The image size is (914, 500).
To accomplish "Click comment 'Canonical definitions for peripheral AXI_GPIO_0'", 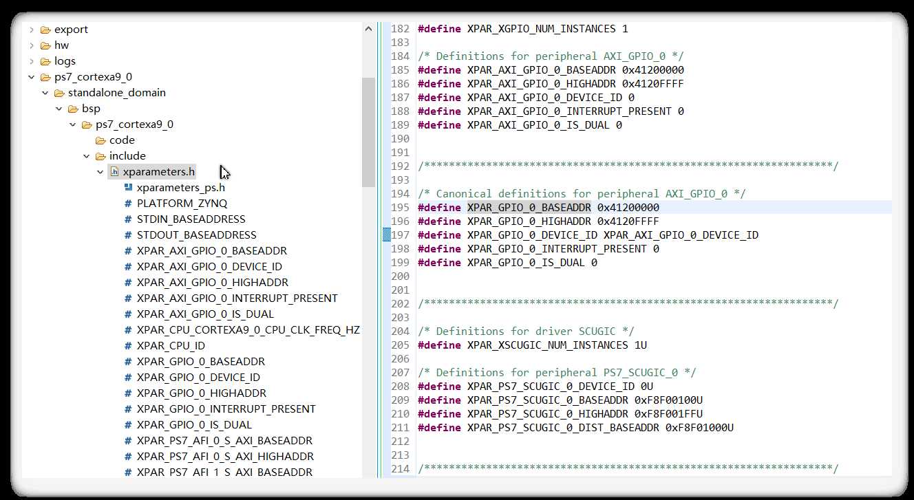I will tap(582, 194).
